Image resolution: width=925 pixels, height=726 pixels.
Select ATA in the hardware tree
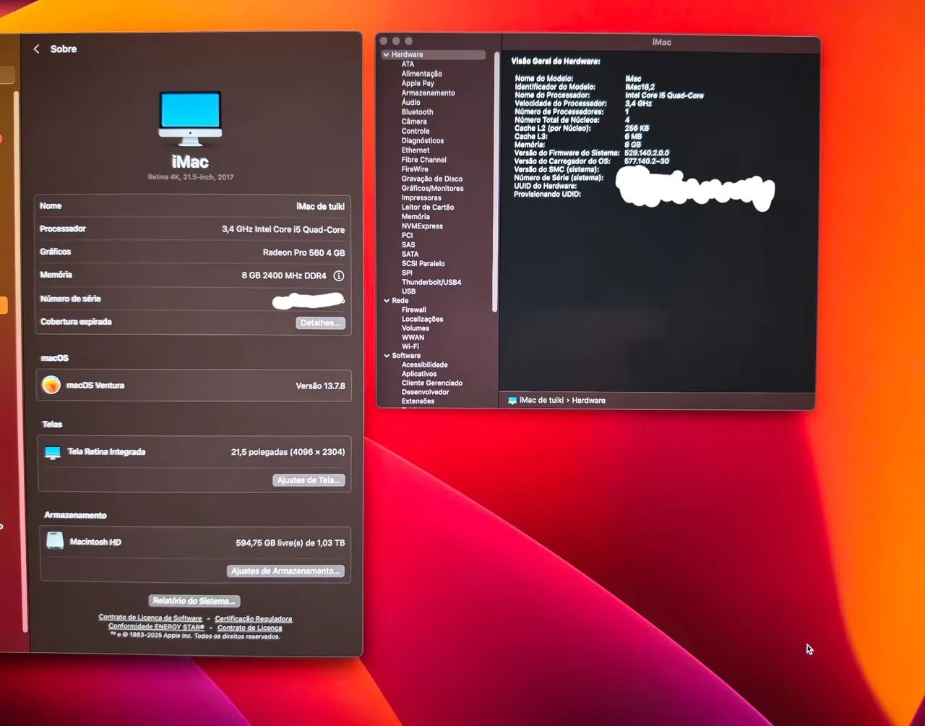coord(408,64)
